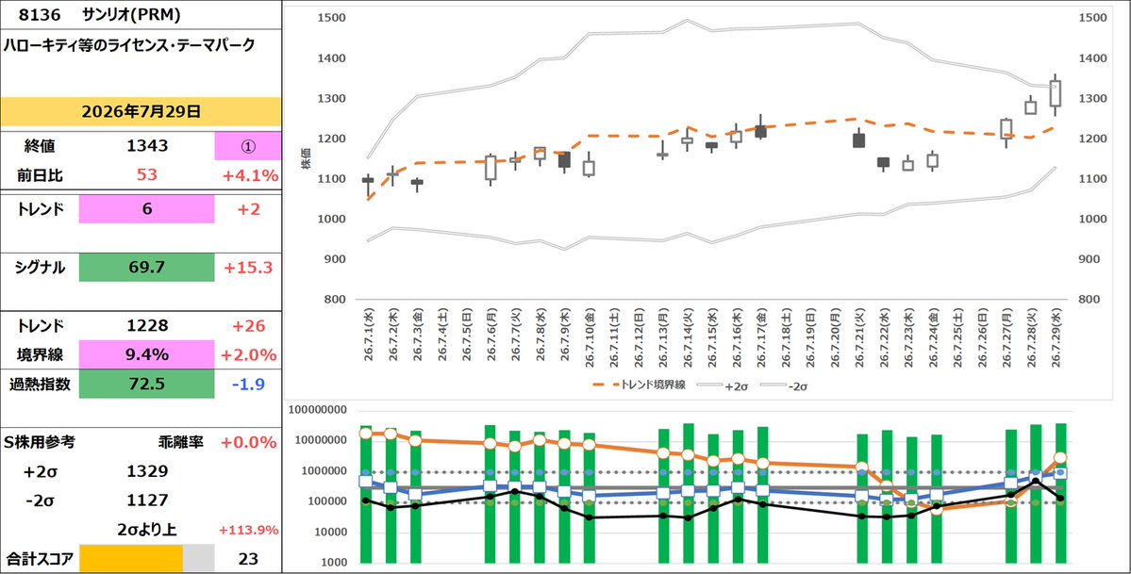This screenshot has height=574, width=1131.
Task: Select the day change value 53
Action: (x=147, y=175)
